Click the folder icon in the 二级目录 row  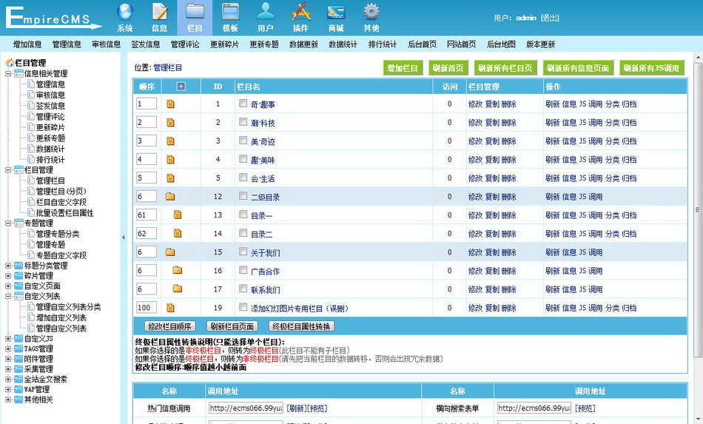pos(170,197)
